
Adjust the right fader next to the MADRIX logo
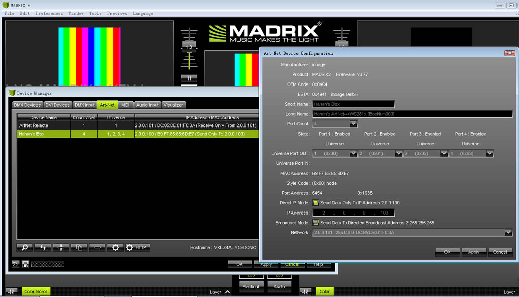pos(342,43)
